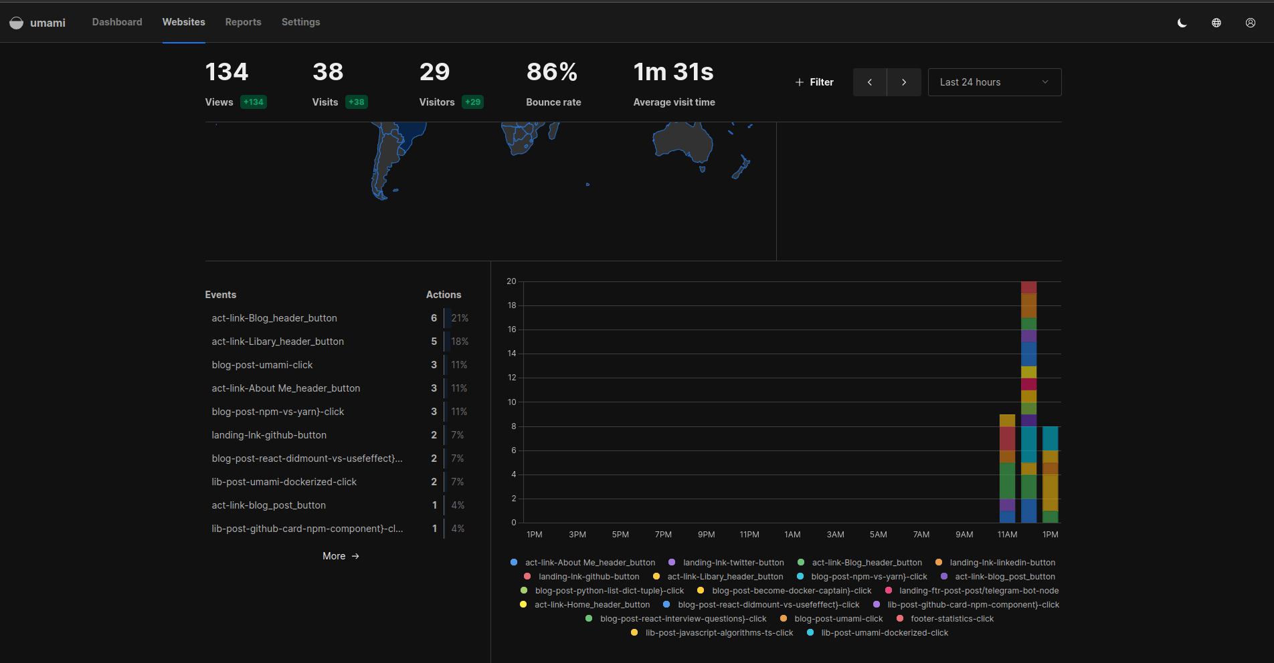Select act-link-Blog_header_button event row
This screenshot has height=663, width=1274.
click(340, 318)
